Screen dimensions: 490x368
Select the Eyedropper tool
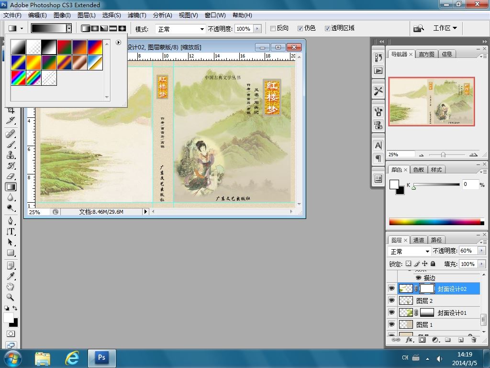point(11,276)
